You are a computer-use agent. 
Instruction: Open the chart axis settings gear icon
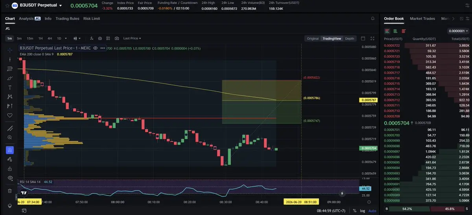tap(369, 202)
